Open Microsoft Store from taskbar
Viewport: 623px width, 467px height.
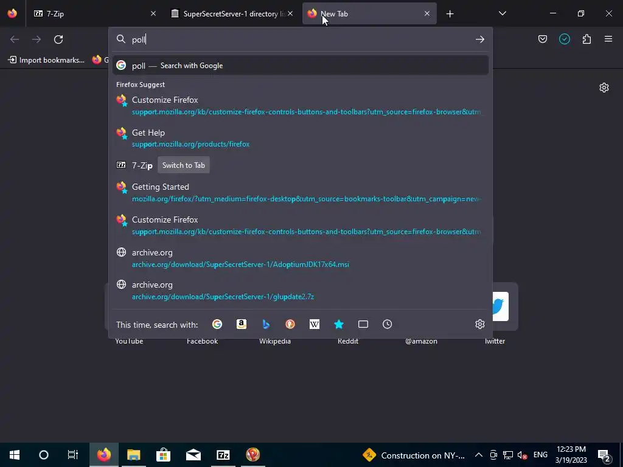pyautogui.click(x=163, y=455)
